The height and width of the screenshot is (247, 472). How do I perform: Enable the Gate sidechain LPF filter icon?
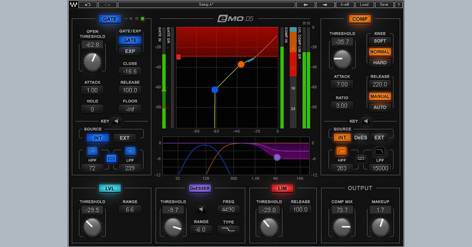(x=130, y=151)
